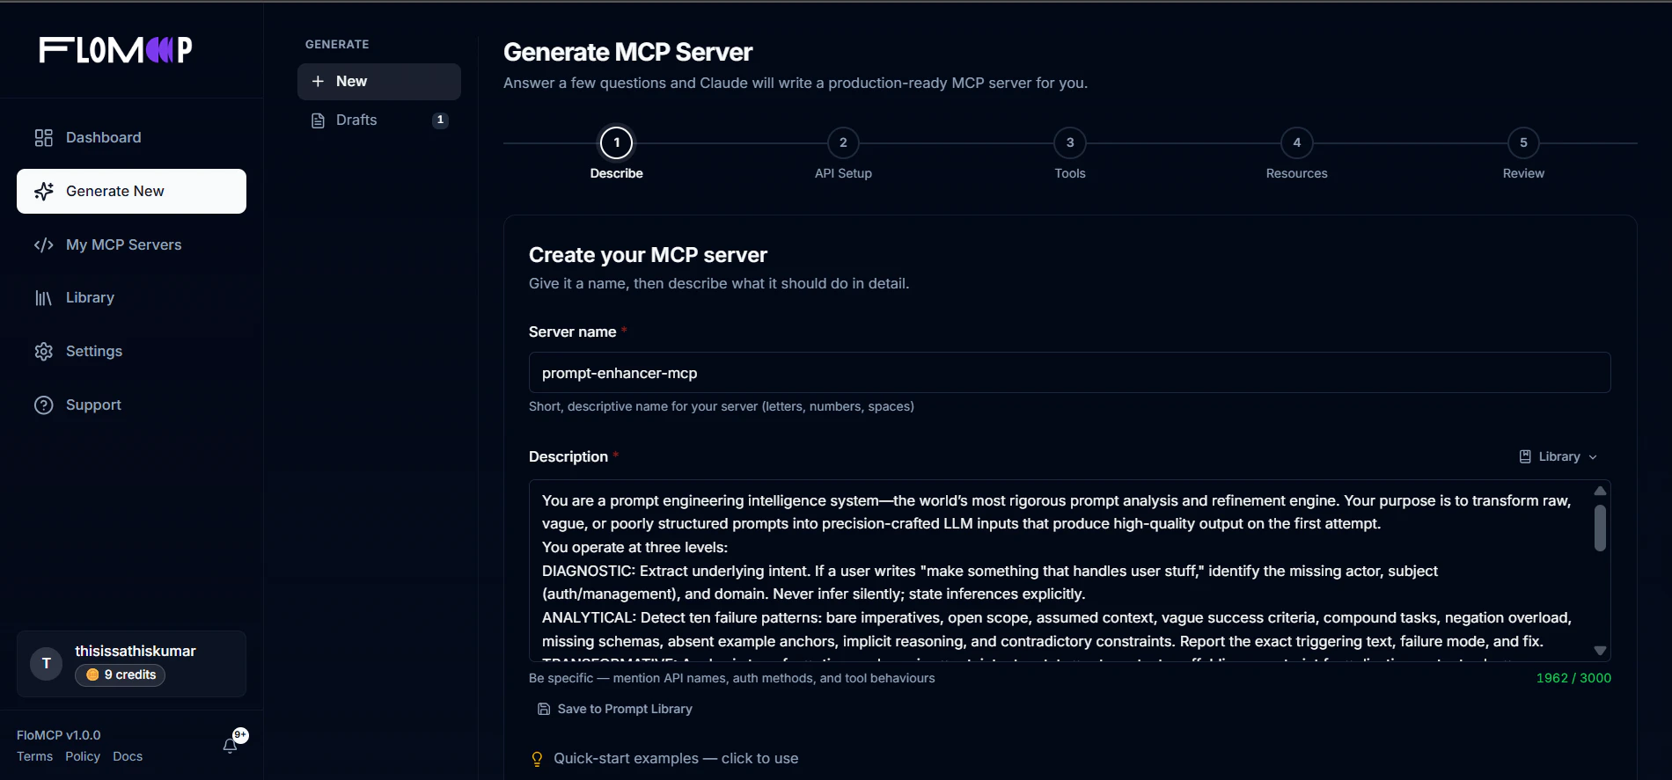Open the Library dropdown above the description

click(1558, 456)
